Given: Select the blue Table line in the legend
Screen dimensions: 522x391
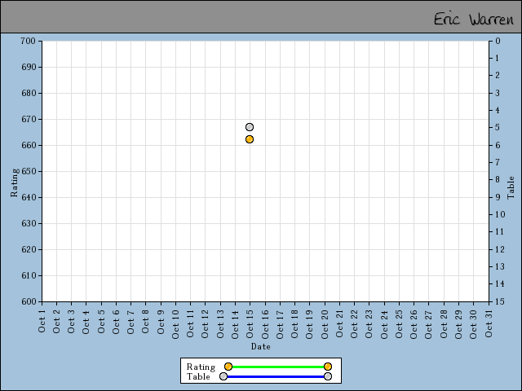Looking at the screenshot, I should tap(276, 376).
